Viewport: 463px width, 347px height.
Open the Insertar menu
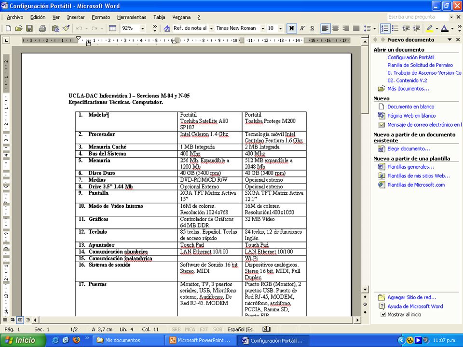click(76, 17)
